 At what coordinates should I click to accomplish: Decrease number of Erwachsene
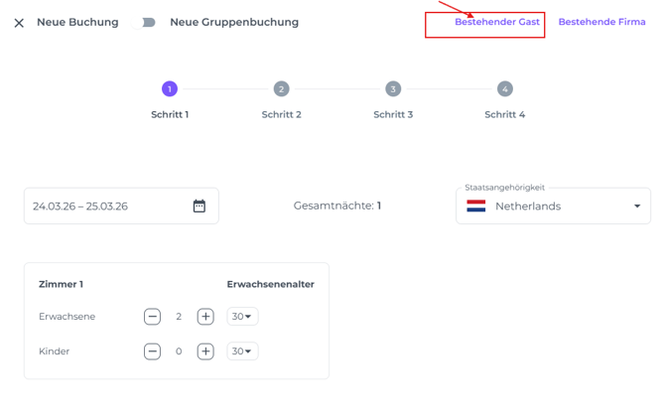click(x=152, y=317)
